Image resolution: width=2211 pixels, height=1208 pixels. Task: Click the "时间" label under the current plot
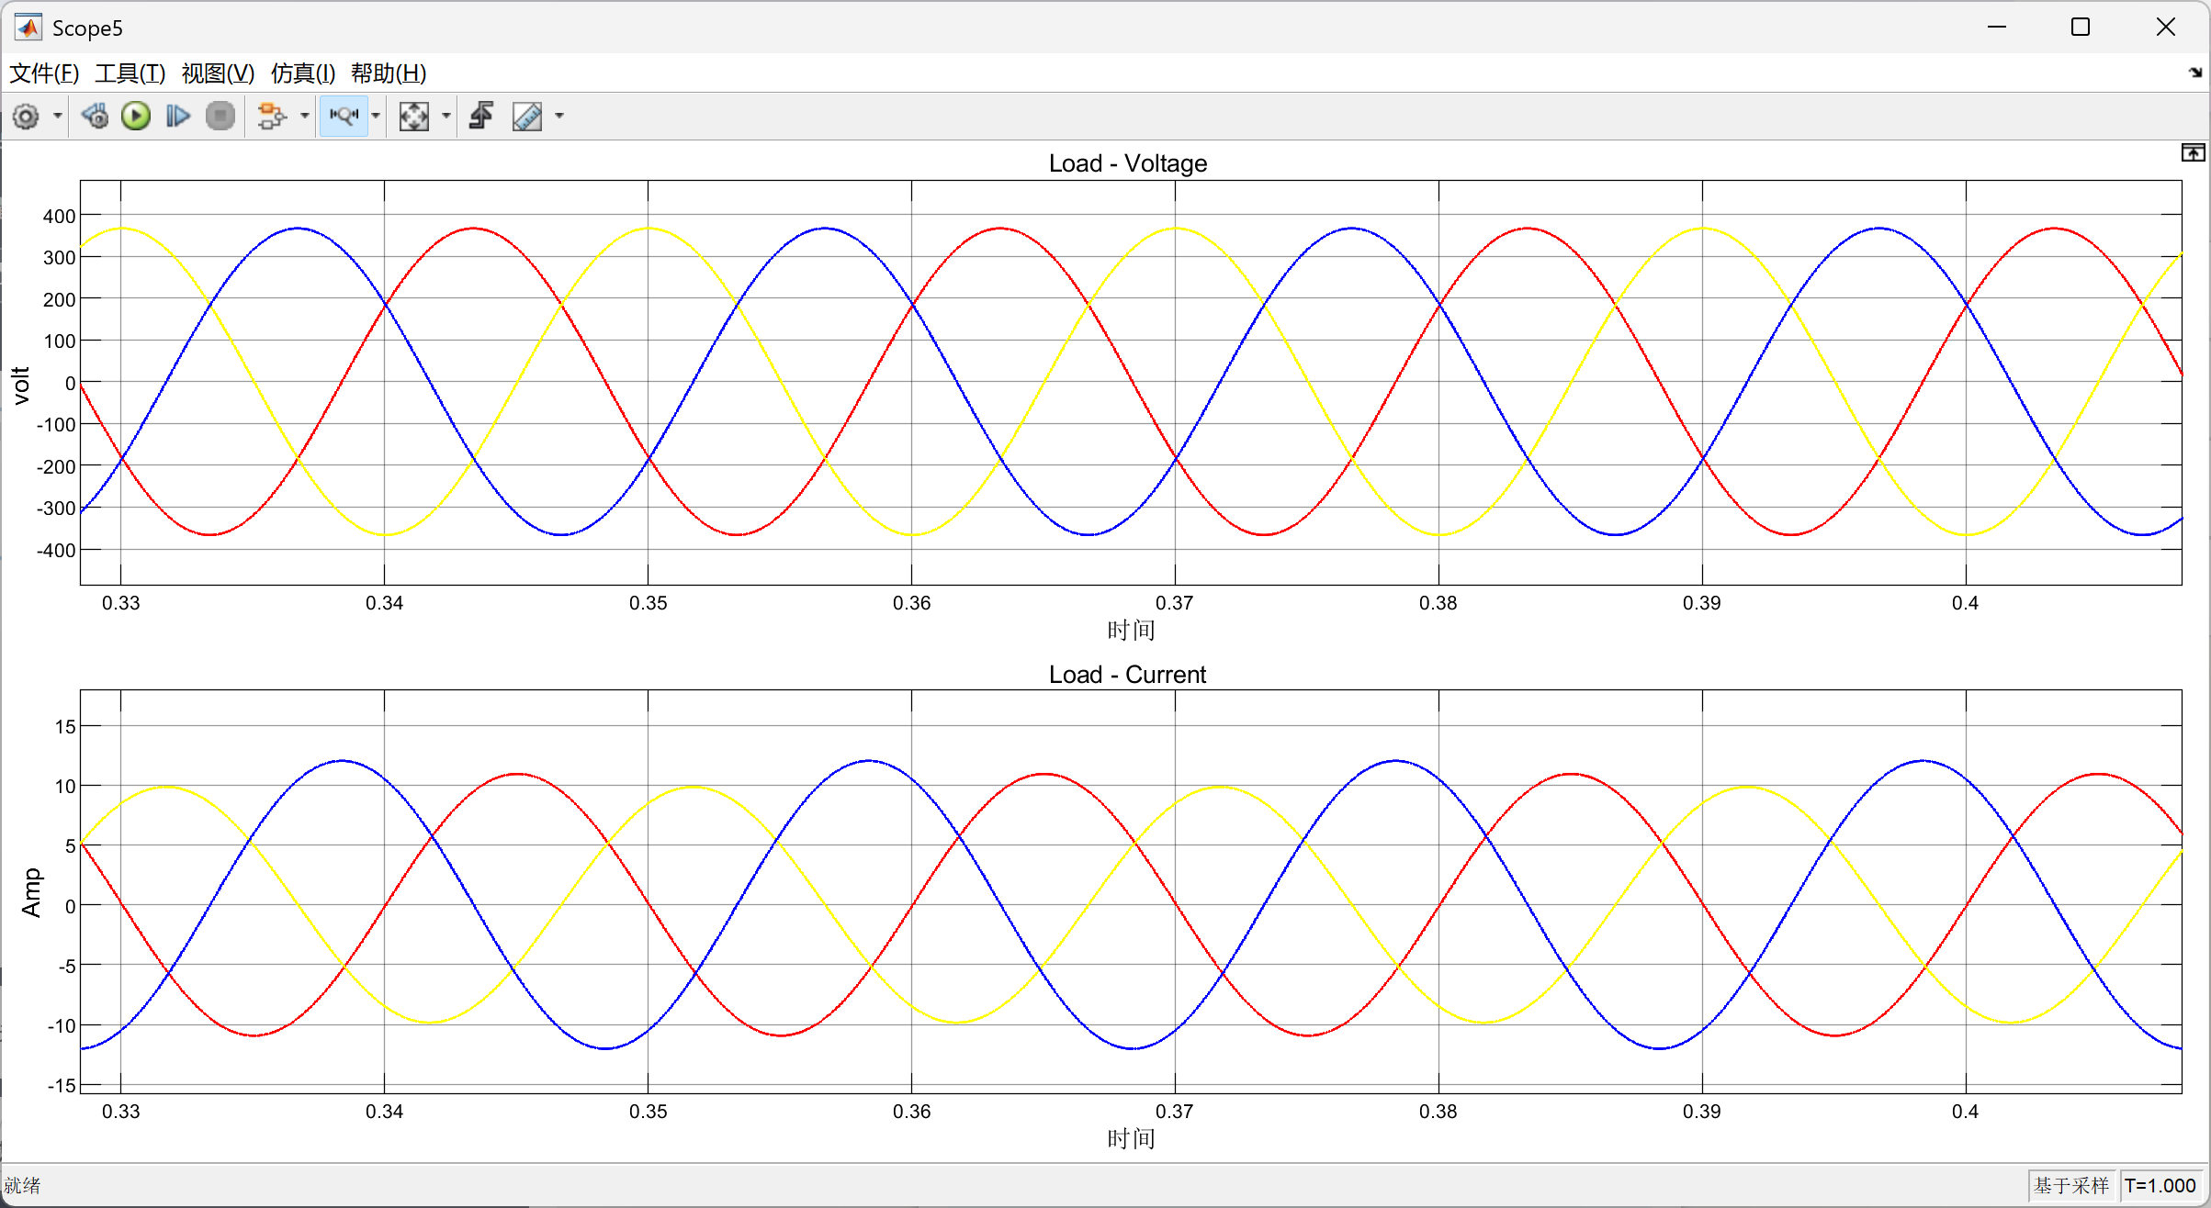[1131, 1139]
